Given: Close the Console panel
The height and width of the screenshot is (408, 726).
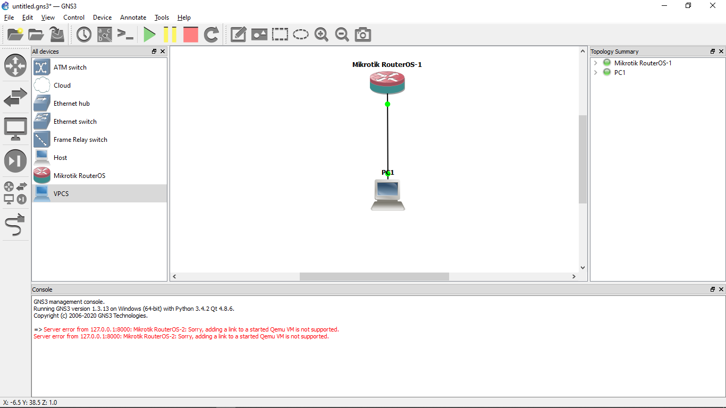Looking at the screenshot, I should [721, 290].
